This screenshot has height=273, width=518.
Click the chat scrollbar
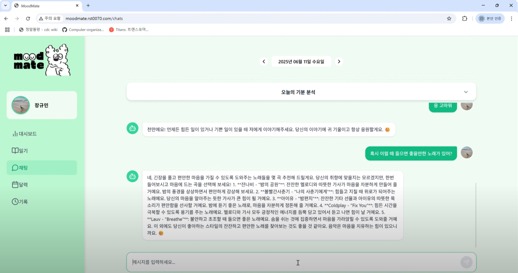pyautogui.click(x=476, y=214)
